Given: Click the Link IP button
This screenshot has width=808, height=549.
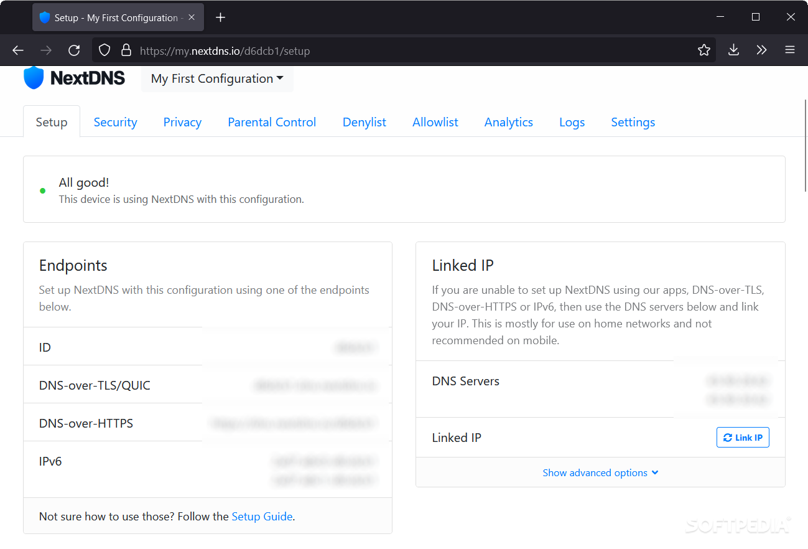Looking at the screenshot, I should pos(743,438).
